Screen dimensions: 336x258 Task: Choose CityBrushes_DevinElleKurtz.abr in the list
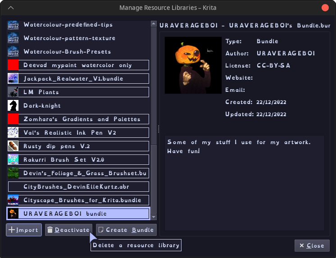(x=78, y=186)
